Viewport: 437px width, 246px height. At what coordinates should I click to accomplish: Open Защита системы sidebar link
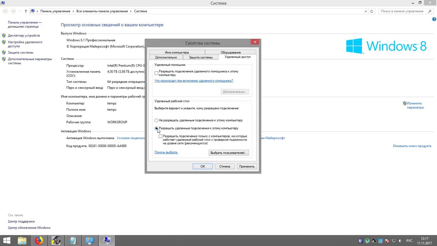pos(20,53)
